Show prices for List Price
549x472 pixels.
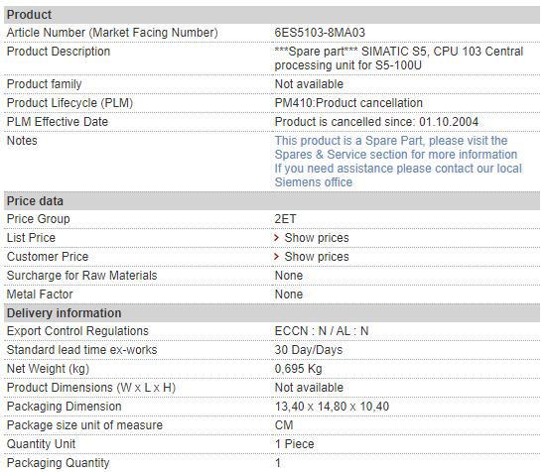(317, 238)
